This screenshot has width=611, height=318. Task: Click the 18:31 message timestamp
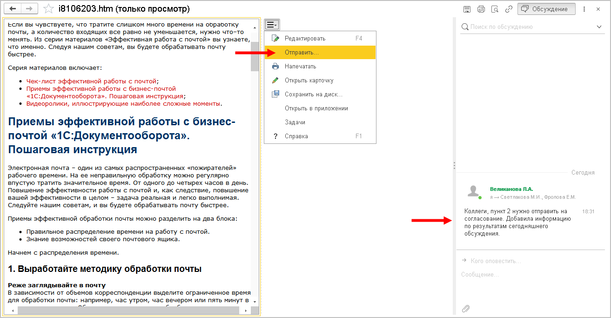pos(588,211)
